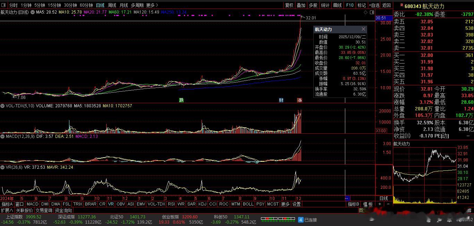
Task: Select the KDJ indicator tab
Action: coord(202,204)
